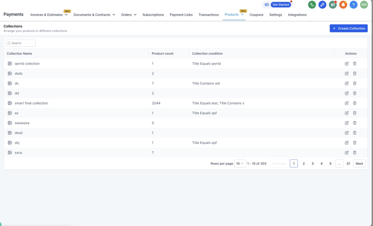Open the Transactions tab
This screenshot has width=373, height=226.
pyautogui.click(x=209, y=15)
